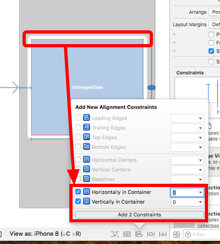Image resolution: width=220 pixels, height=244 pixels.
Task: Click the Add New Constraints pin icon
Action: tap(151, 234)
